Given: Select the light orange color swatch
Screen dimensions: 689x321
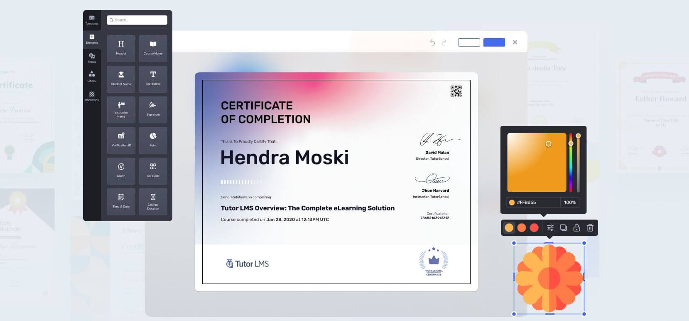Looking at the screenshot, I should [x=509, y=227].
